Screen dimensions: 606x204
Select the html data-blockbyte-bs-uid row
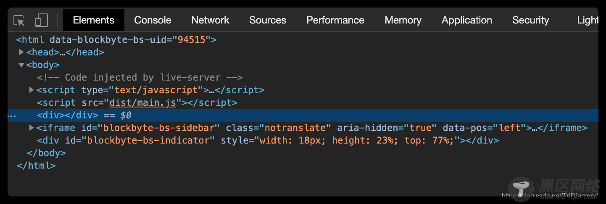click(303, 40)
